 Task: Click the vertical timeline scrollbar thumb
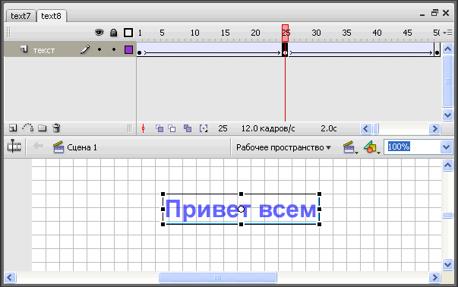point(447,81)
